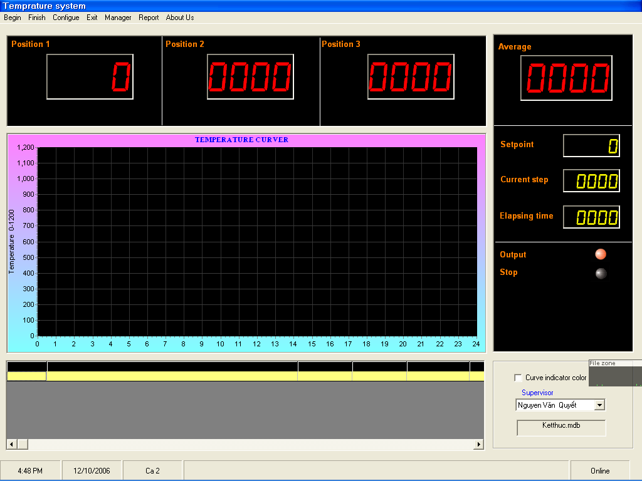Click inside the Temperature Curver chart

(257, 242)
